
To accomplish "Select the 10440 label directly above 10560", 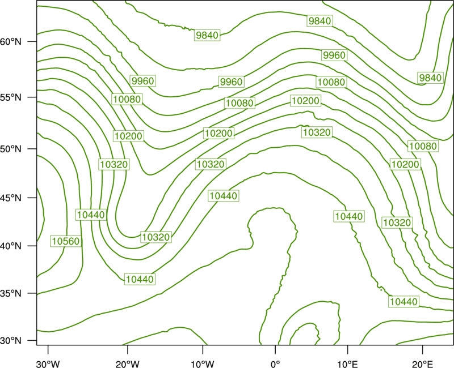I will 91,215.
